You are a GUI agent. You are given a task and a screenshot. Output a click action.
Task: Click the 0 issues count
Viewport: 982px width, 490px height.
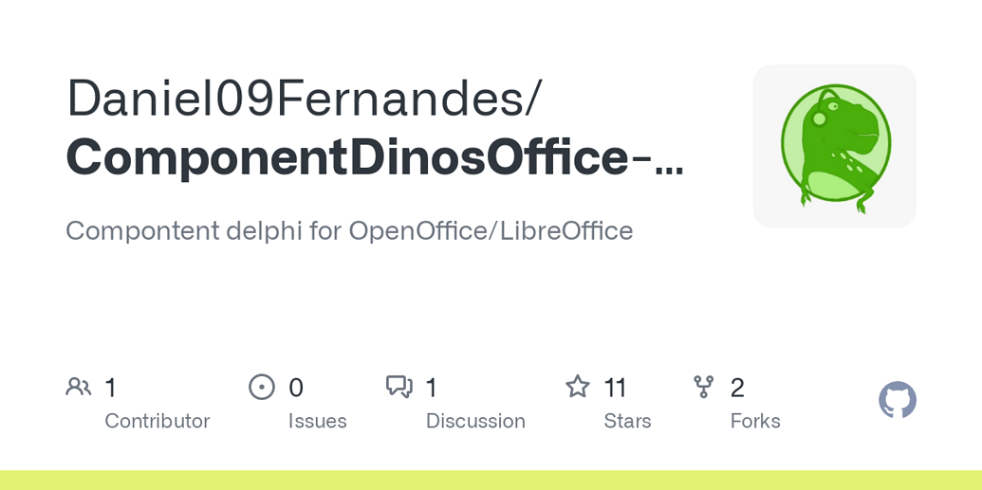[296, 388]
